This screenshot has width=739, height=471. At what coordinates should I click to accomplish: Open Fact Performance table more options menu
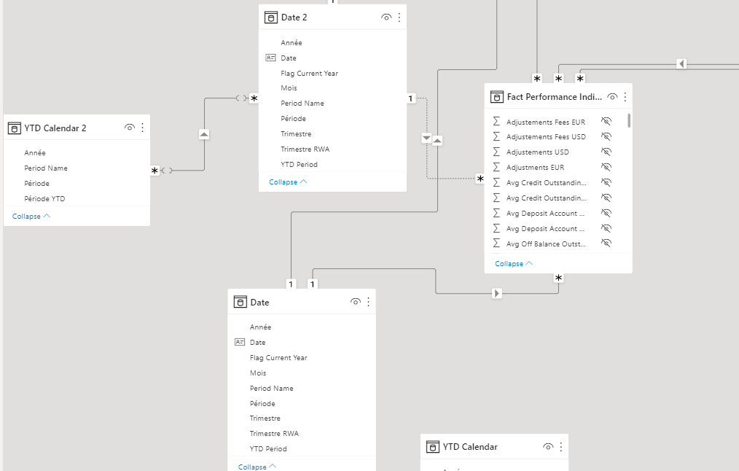tap(625, 97)
